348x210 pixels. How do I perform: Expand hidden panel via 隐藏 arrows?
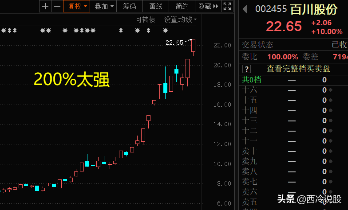pyautogui.click(x=208, y=6)
